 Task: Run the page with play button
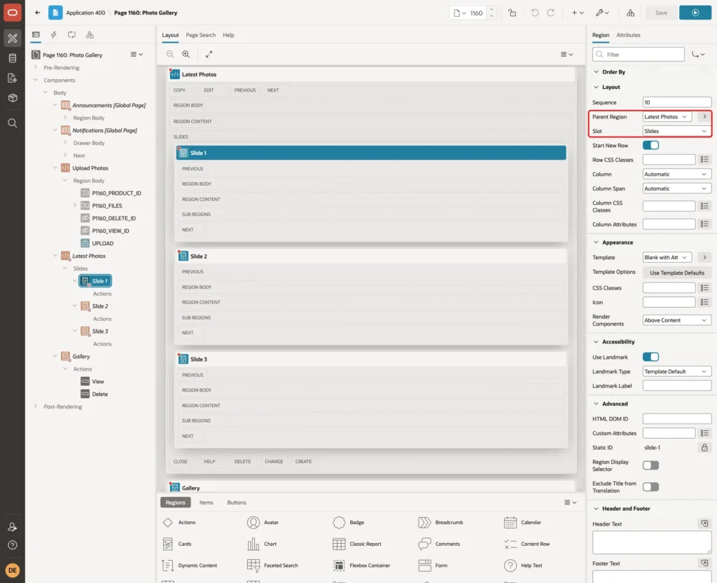[x=695, y=13]
